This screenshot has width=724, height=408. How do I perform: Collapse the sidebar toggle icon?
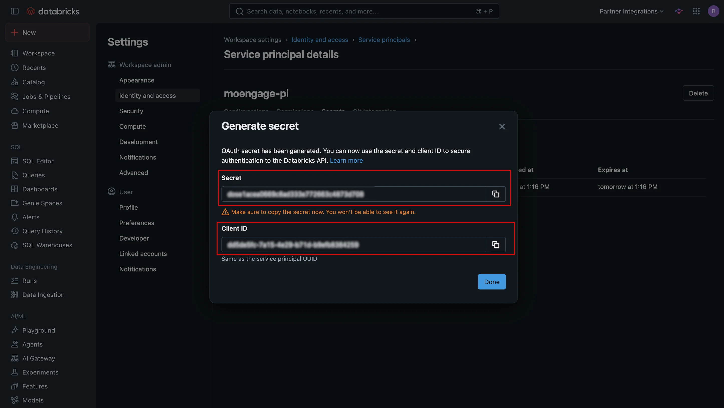click(15, 11)
